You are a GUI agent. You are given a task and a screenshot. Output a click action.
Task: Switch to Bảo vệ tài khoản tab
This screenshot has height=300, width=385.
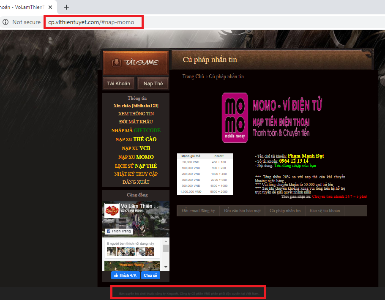(325, 210)
